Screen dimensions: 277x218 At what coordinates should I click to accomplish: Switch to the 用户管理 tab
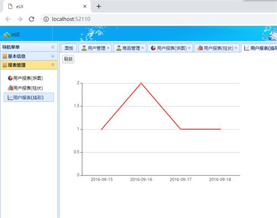[x=94, y=48]
